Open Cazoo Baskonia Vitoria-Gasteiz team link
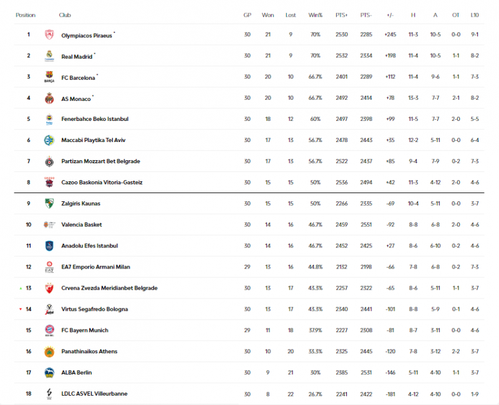Image resolution: width=499 pixels, height=405 pixels. pyautogui.click(x=102, y=183)
